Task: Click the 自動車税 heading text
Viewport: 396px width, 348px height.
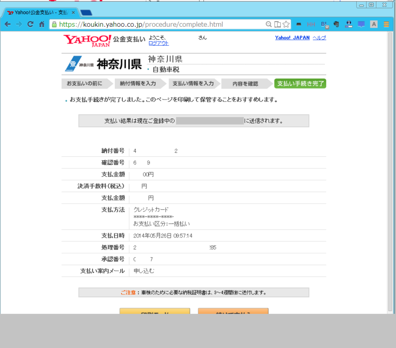Action: 166,69
